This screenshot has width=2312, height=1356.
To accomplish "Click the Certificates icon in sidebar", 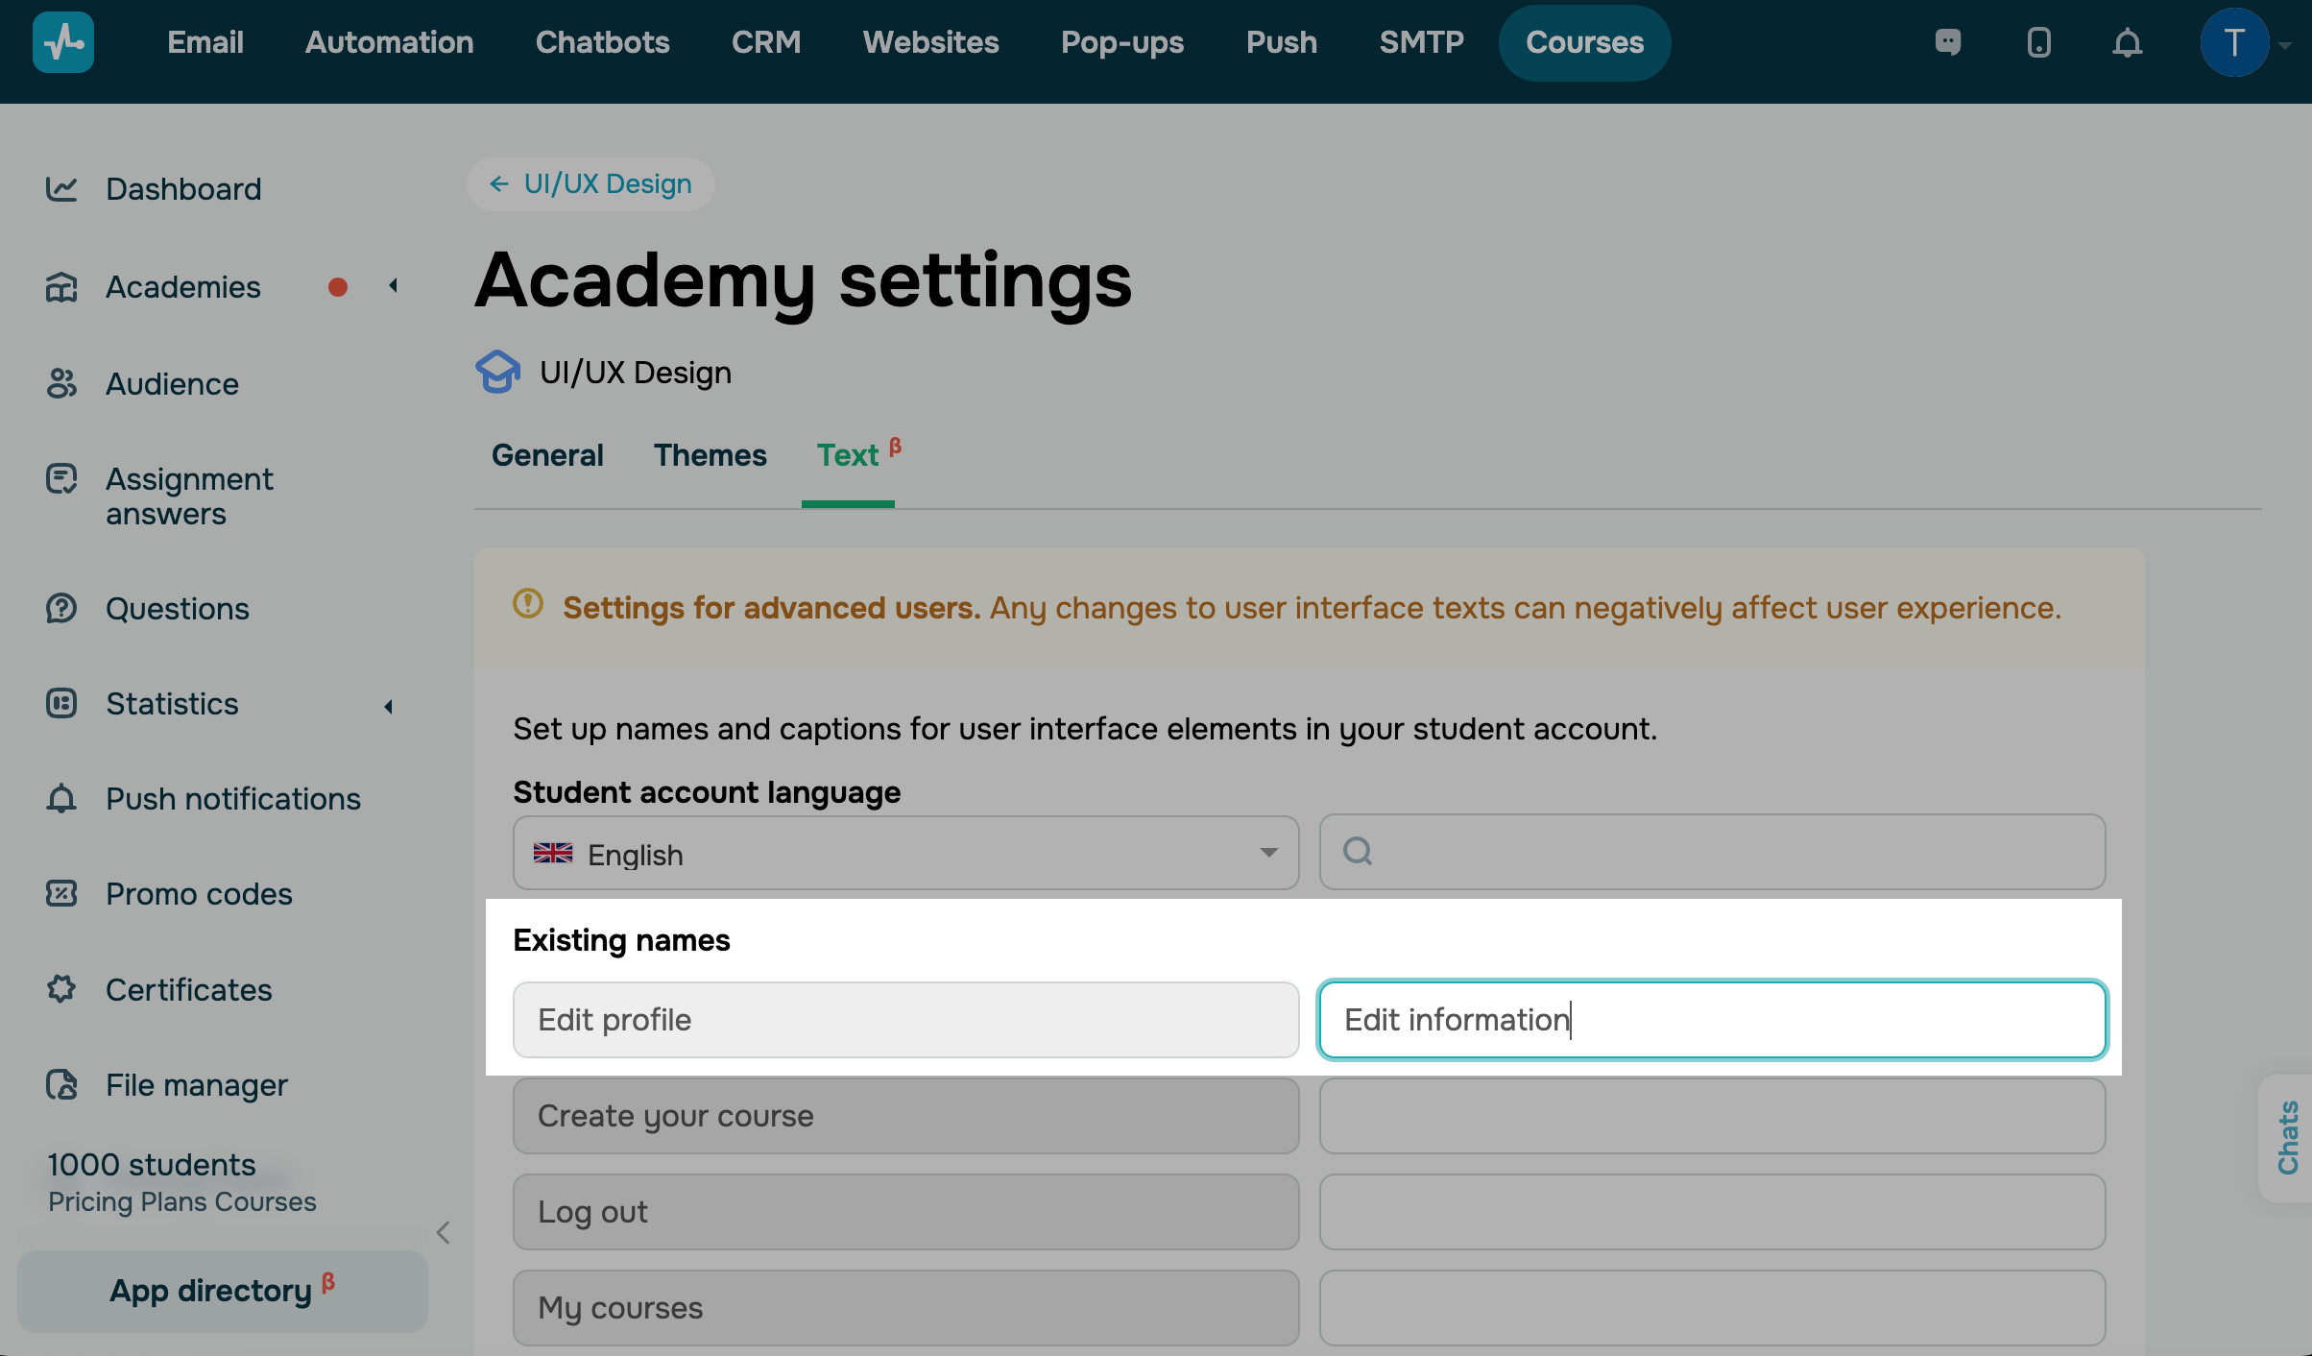I will (x=61, y=989).
